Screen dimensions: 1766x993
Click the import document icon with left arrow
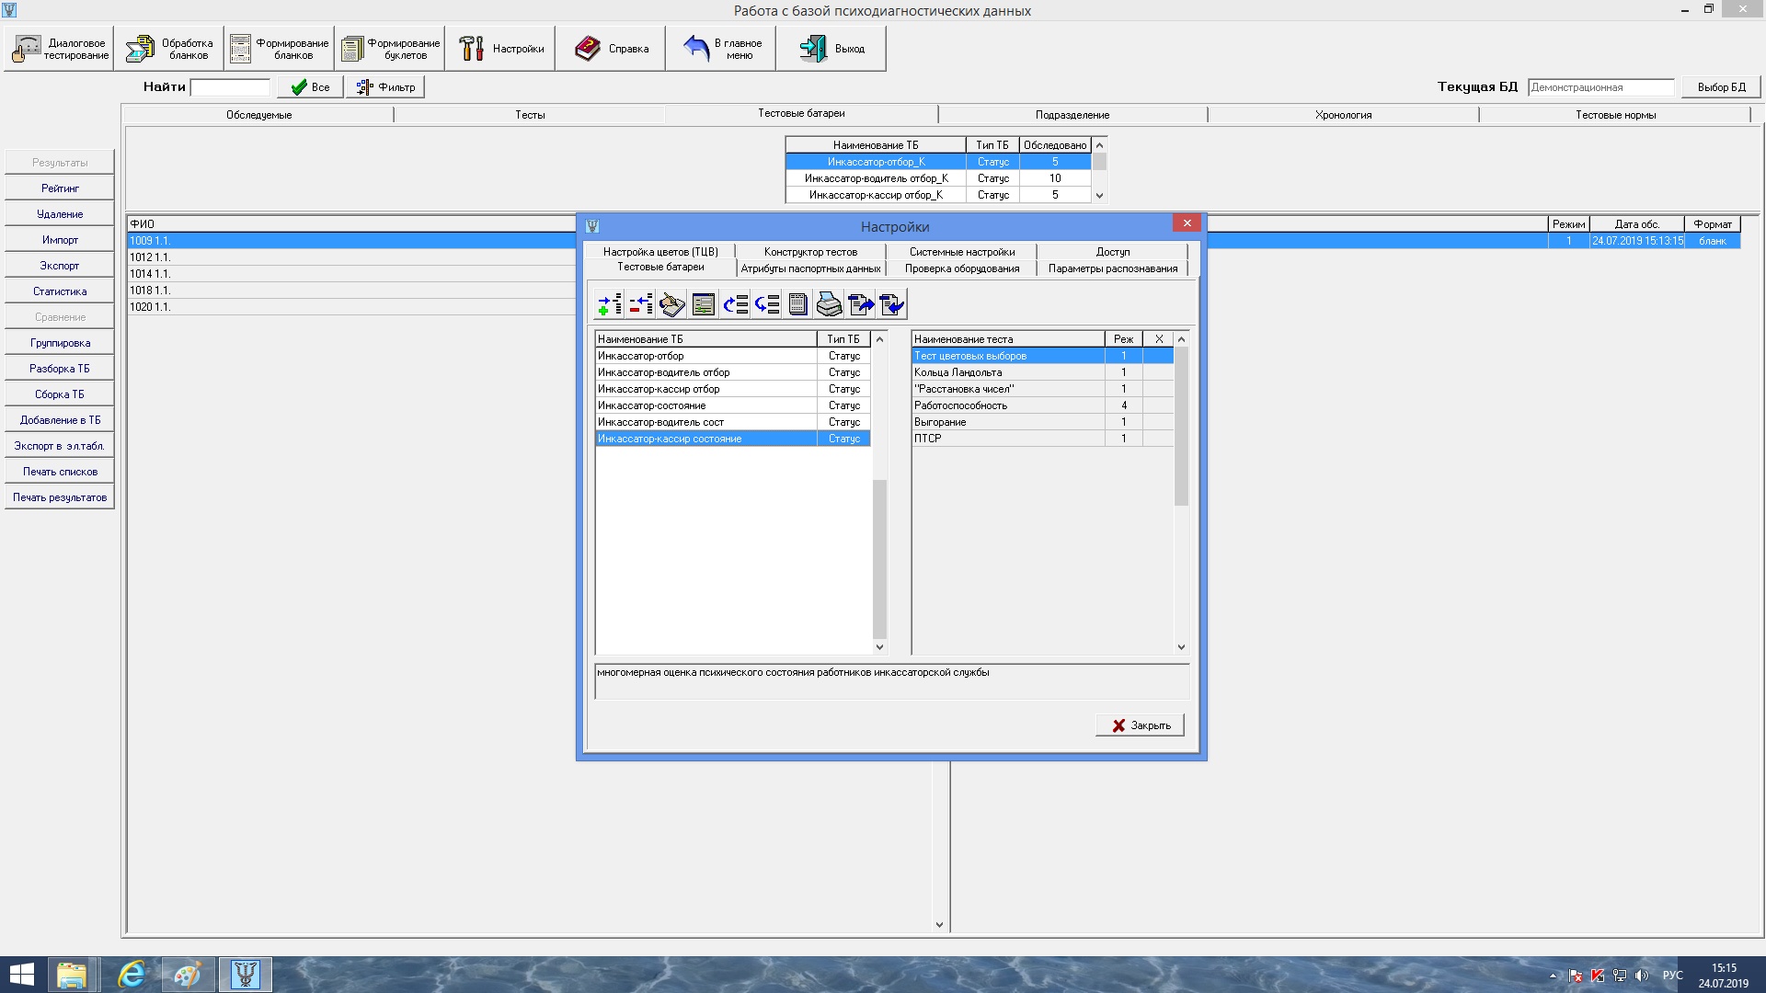pyautogui.click(x=892, y=304)
